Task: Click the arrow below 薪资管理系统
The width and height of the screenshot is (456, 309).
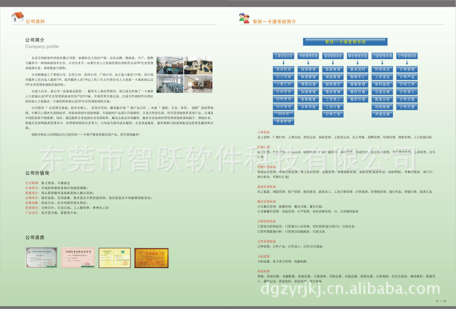Action: coord(332,63)
